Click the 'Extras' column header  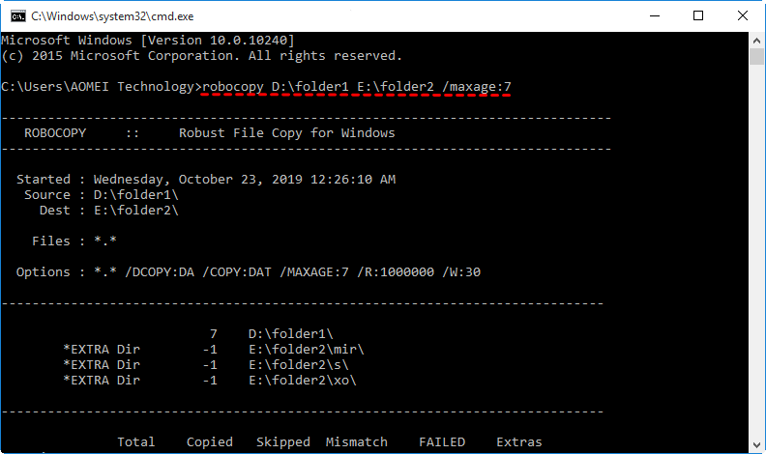coord(518,442)
